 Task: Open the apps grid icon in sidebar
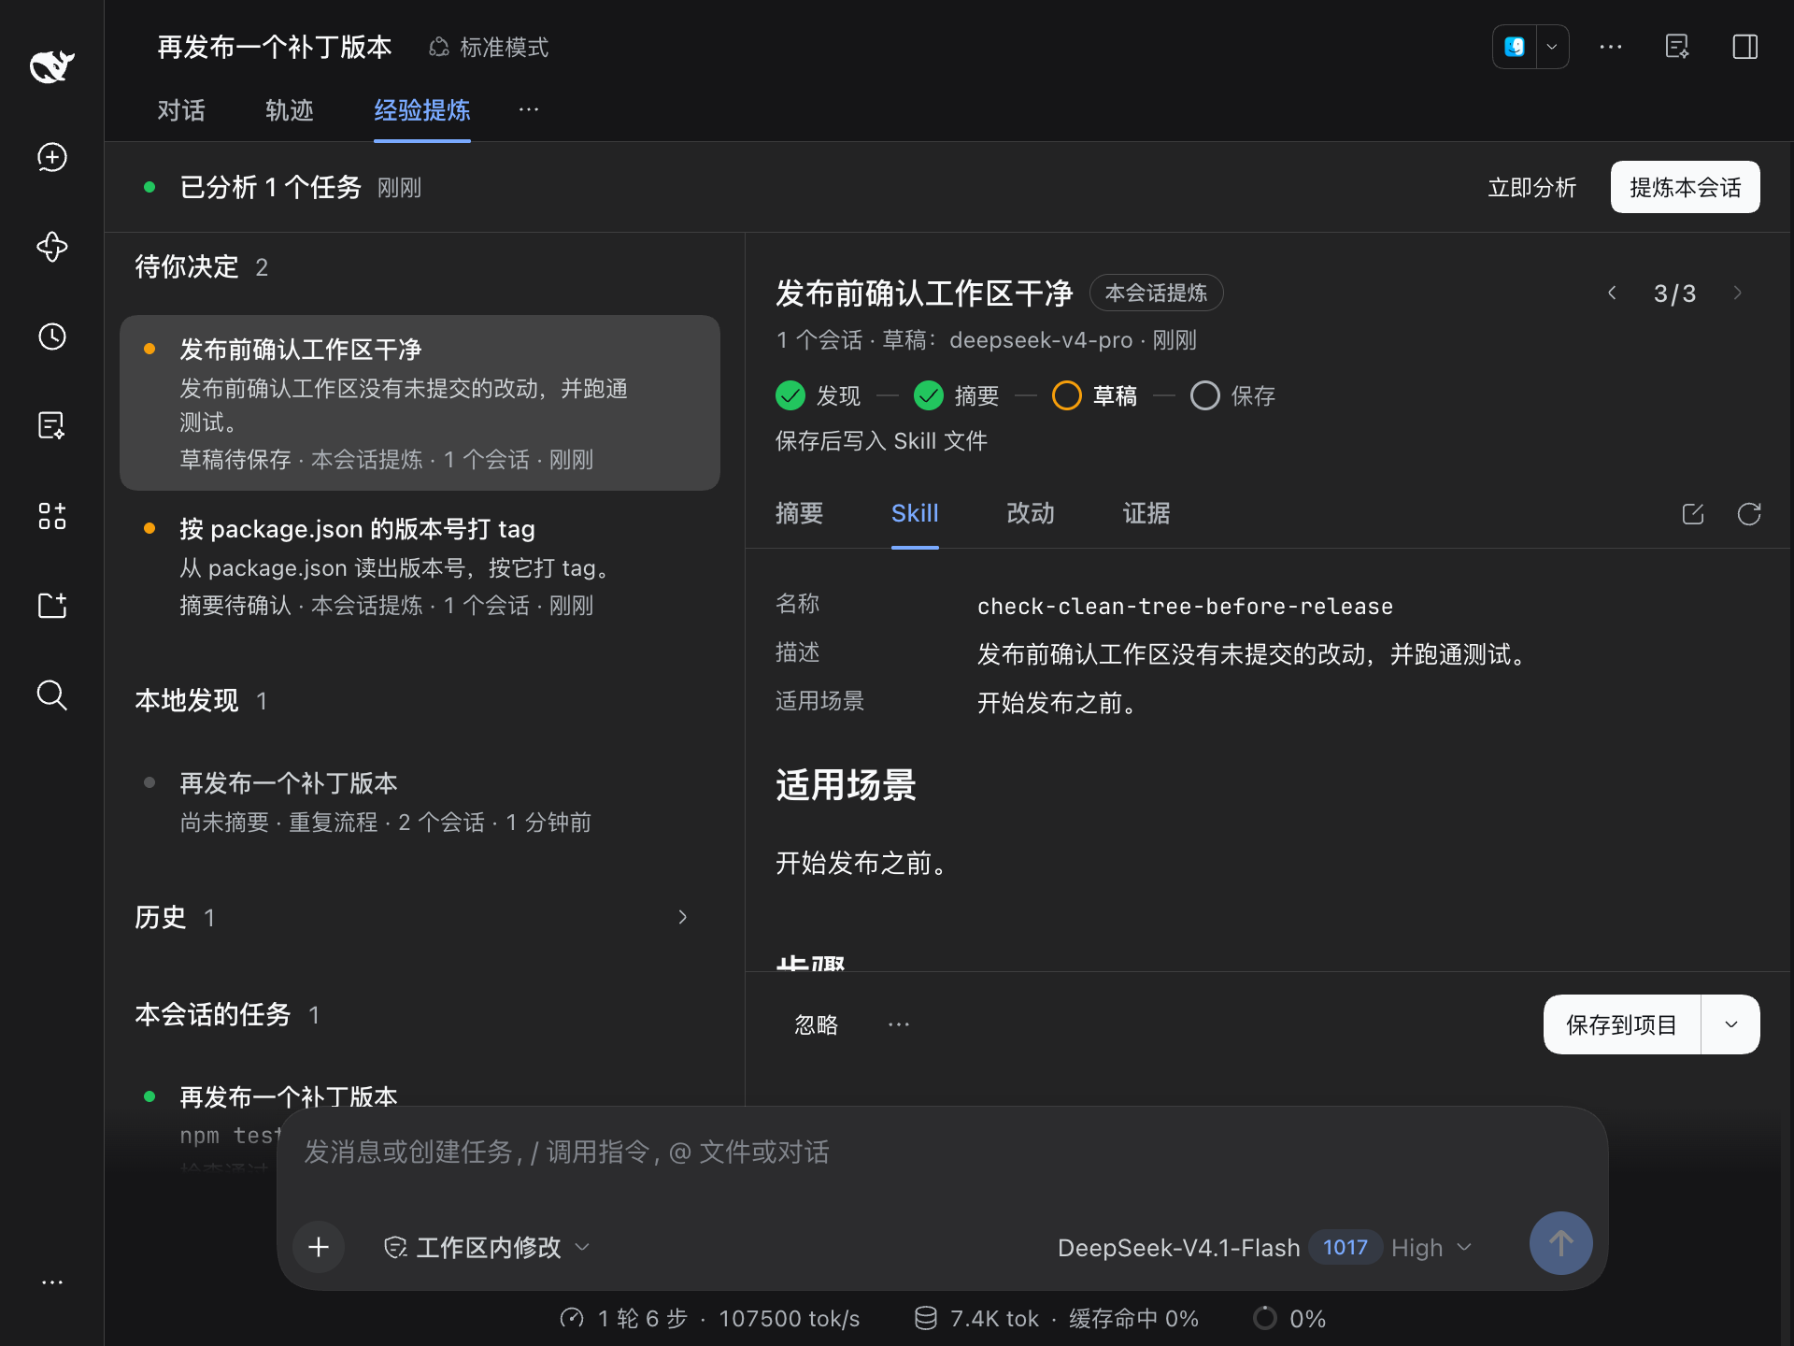click(52, 516)
